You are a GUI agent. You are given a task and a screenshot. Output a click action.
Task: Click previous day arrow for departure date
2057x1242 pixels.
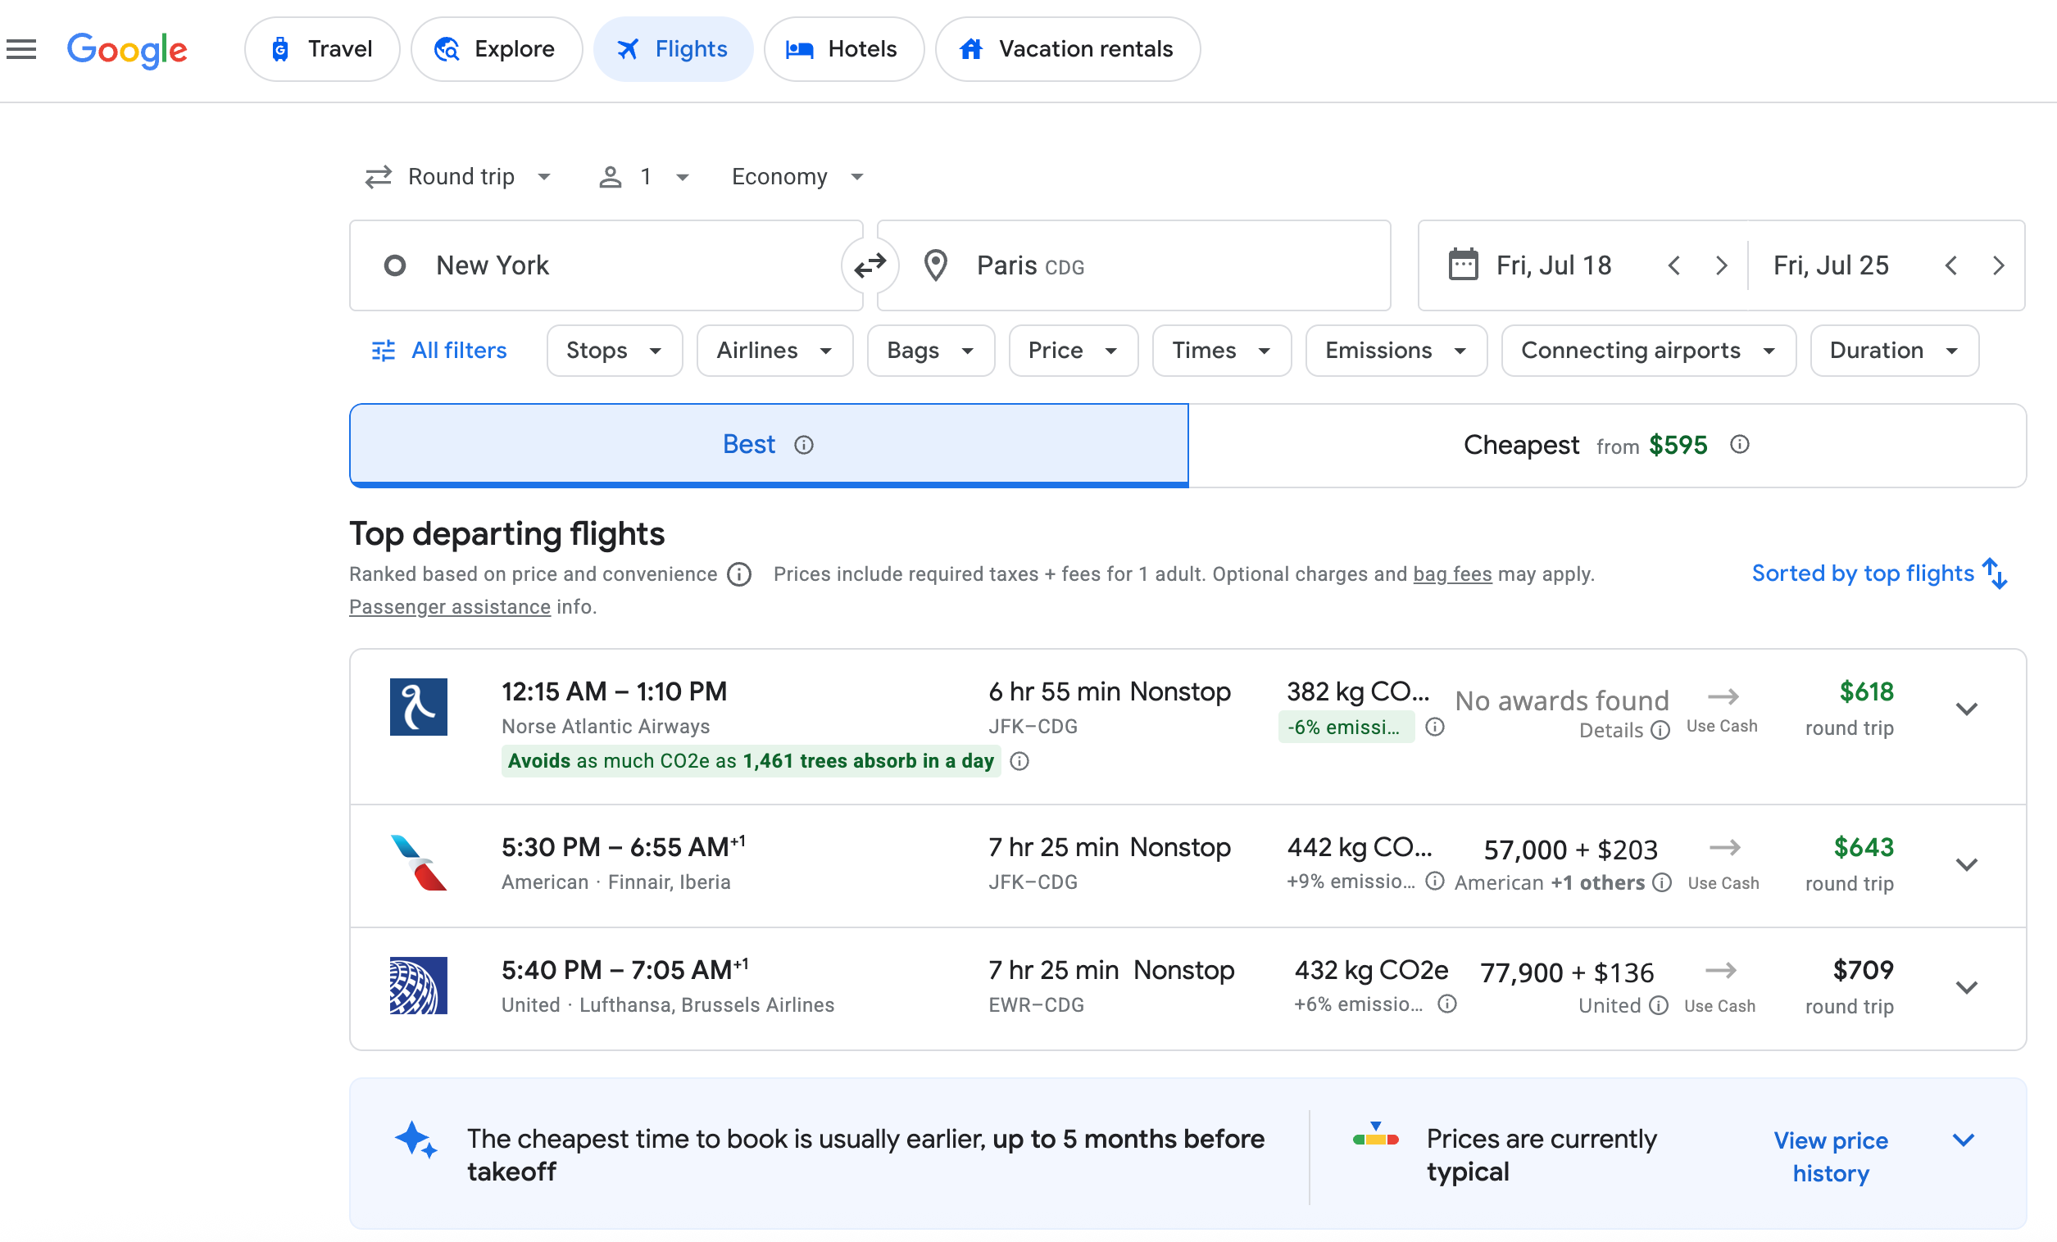click(1674, 265)
